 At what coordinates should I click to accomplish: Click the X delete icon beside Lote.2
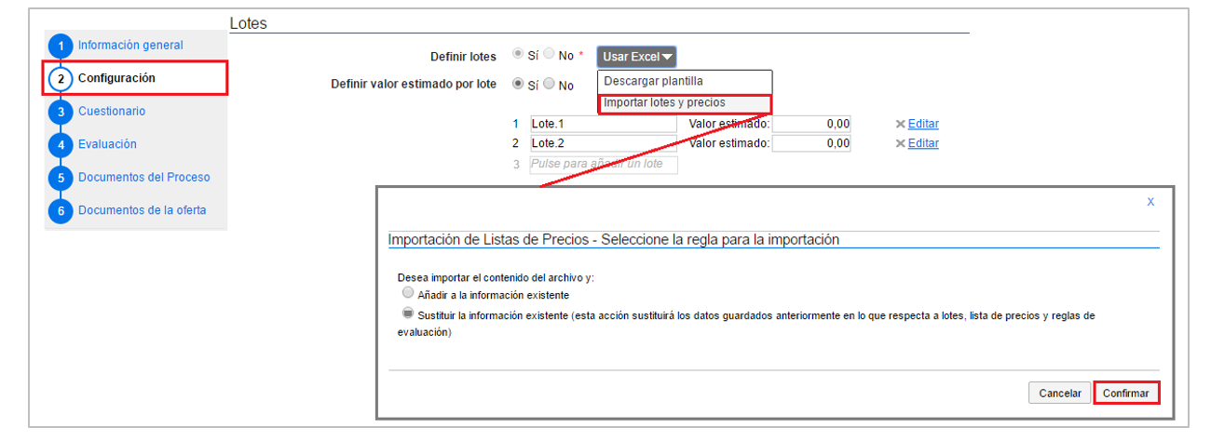[900, 143]
